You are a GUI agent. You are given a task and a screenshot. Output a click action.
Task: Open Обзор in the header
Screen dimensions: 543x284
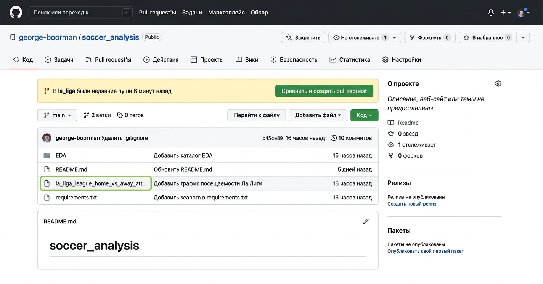pos(259,13)
